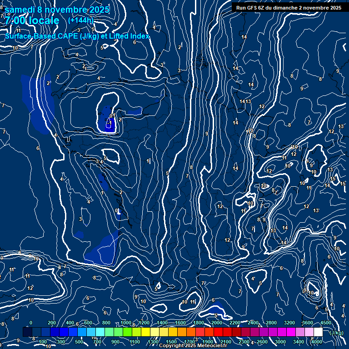Click the white legend swatch for 4000–4500 J/kg
349x349 pixels.
pyautogui.click(x=318, y=332)
